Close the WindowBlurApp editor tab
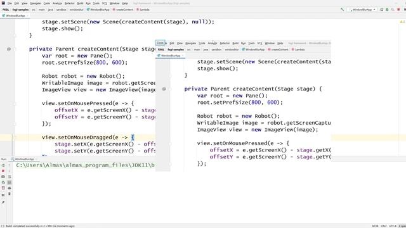406x228 pixels. pos(27,16)
